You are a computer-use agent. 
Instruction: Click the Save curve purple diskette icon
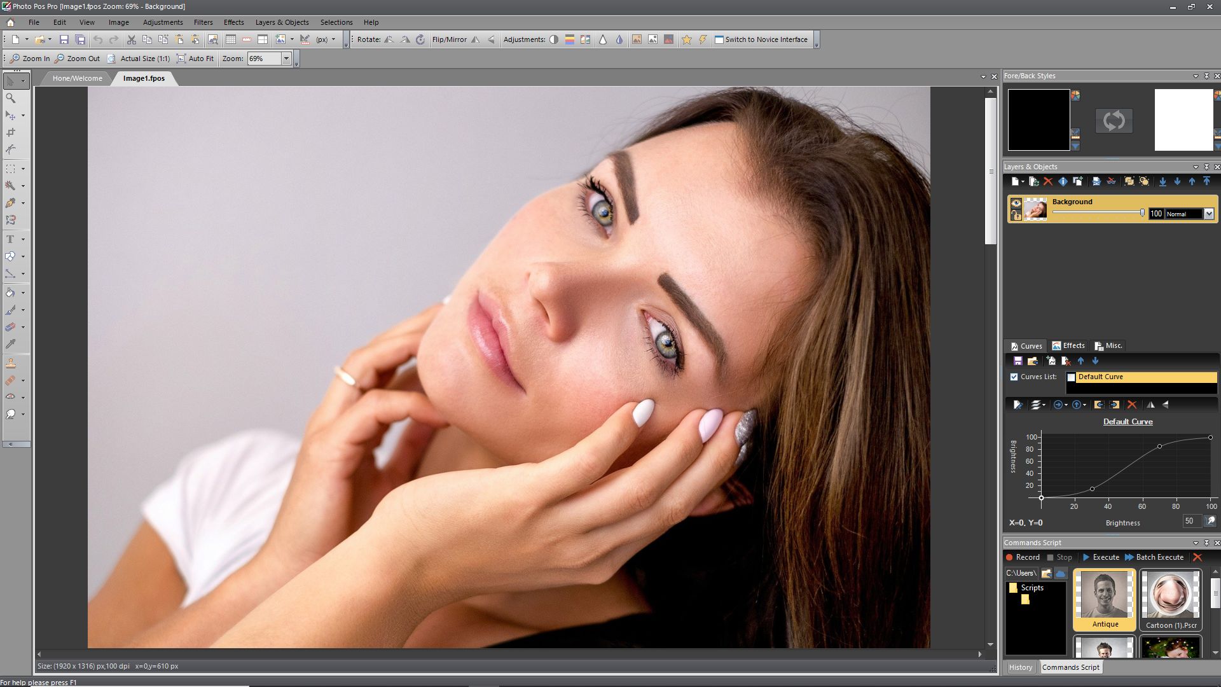(x=1018, y=361)
